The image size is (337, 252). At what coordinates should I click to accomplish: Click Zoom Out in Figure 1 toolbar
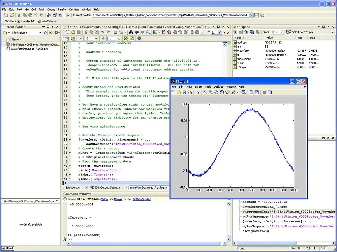pos(211,92)
